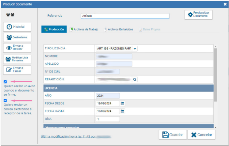229x146 pixels.
Task: Click the Previsualizar Documento gear button
Action: 198,15
